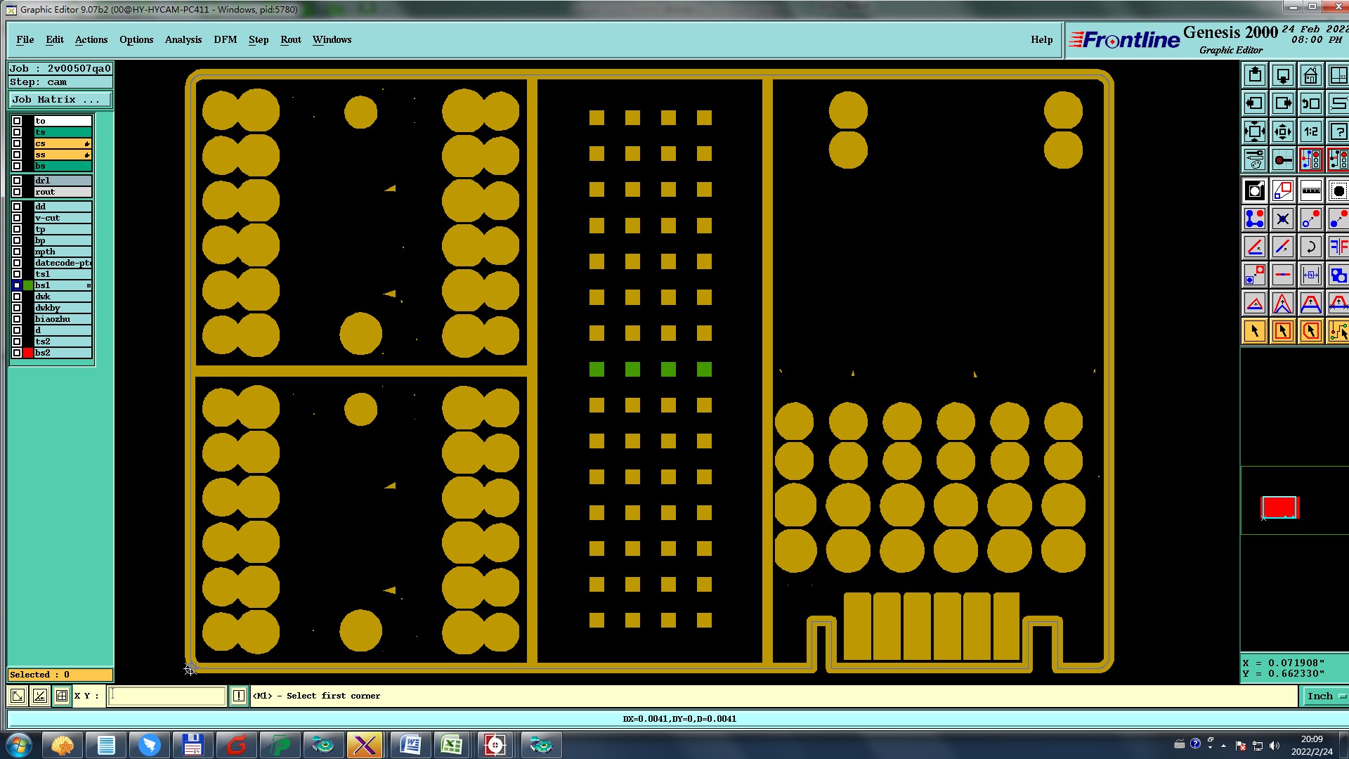The width and height of the screenshot is (1349, 759).
Task: Click the Help button
Action: 1041,39
